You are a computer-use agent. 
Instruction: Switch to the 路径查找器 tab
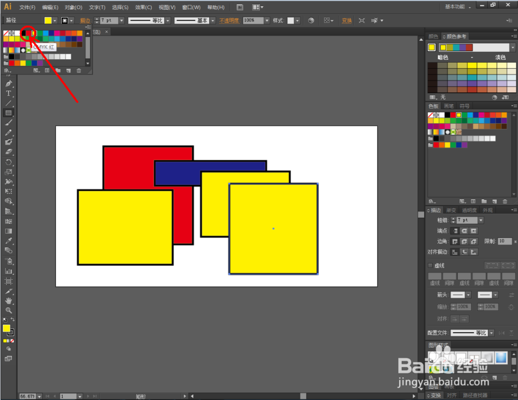point(475,395)
